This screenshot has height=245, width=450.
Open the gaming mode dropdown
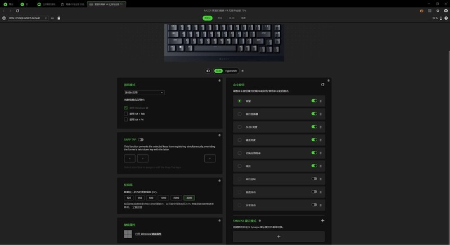pyautogui.click(x=144, y=92)
